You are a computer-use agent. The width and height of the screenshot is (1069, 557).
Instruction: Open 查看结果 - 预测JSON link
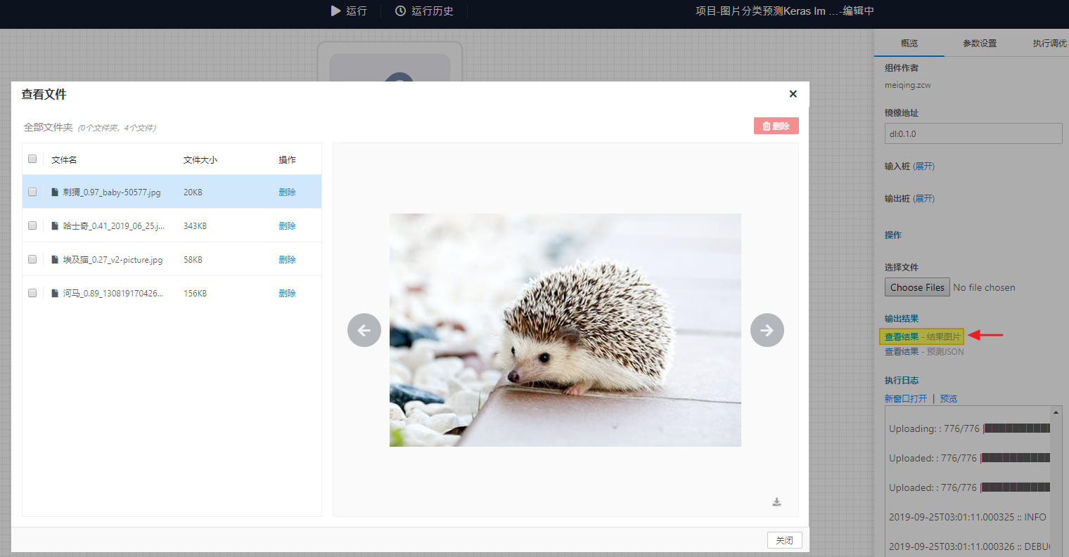tap(924, 352)
